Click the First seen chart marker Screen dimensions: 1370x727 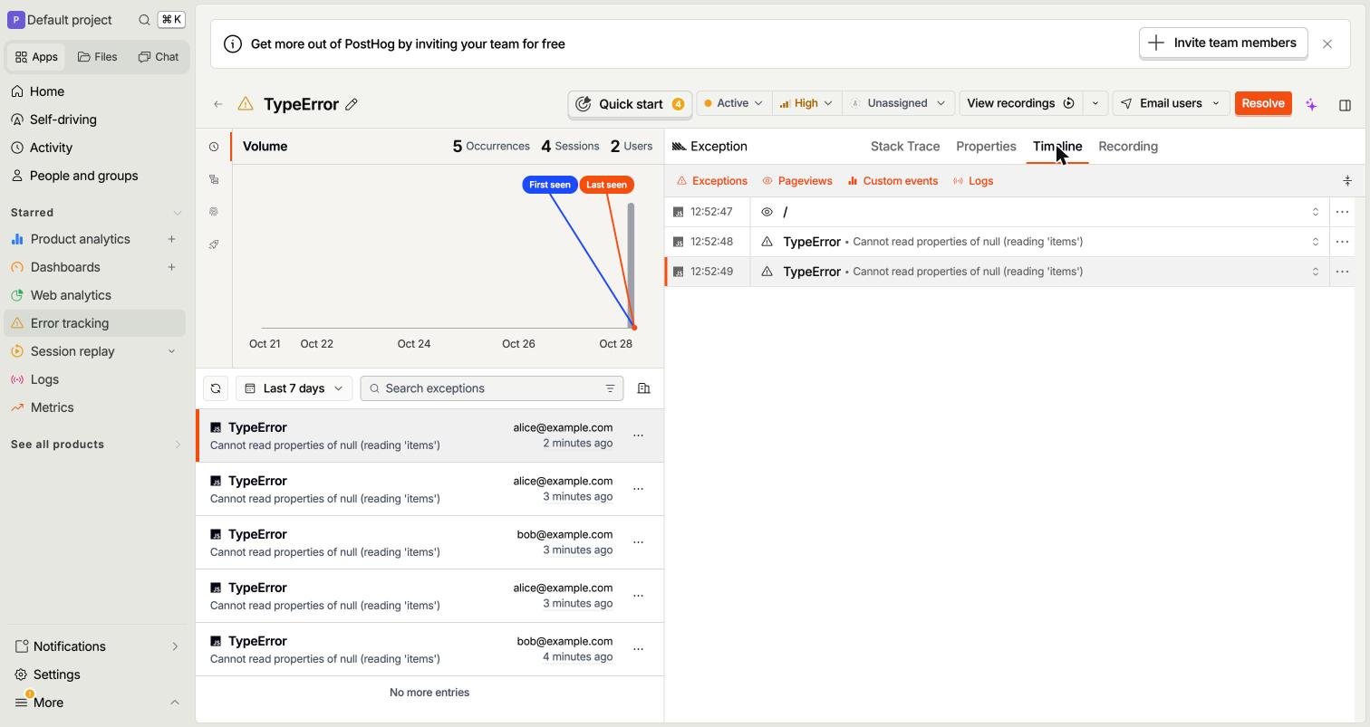pyautogui.click(x=550, y=185)
